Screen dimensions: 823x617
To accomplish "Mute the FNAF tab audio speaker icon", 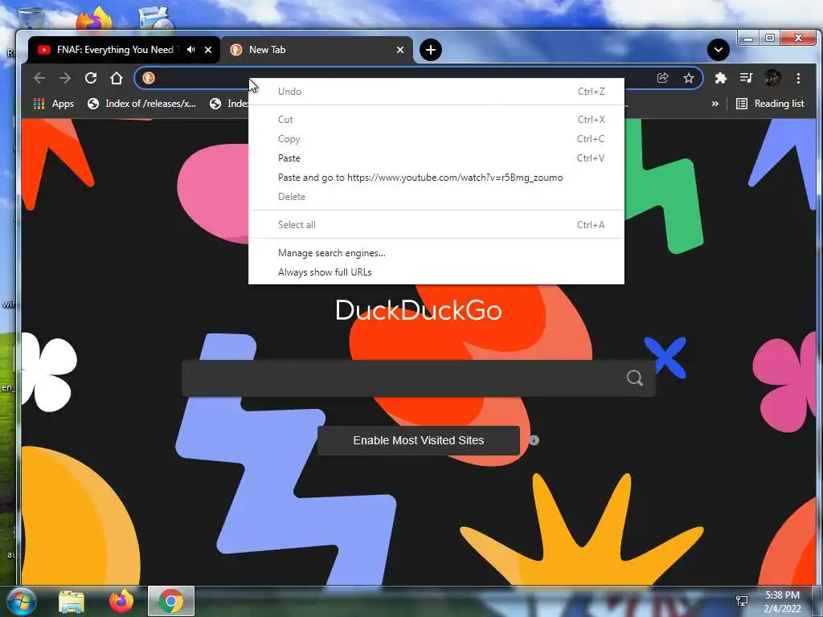I will (191, 49).
